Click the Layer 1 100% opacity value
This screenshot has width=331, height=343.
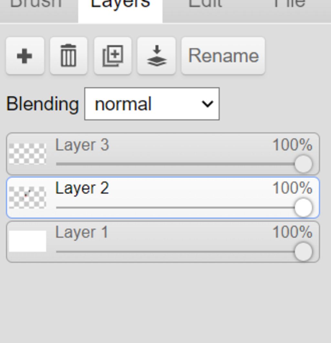292,232
